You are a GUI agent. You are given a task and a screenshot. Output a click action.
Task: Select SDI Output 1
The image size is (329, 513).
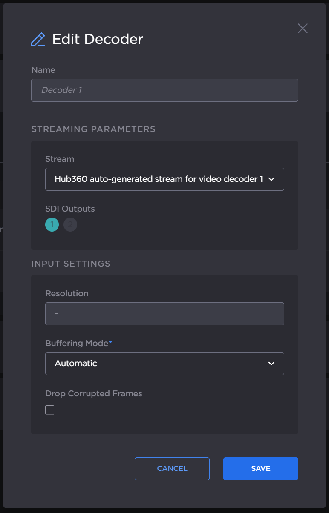[x=52, y=225]
